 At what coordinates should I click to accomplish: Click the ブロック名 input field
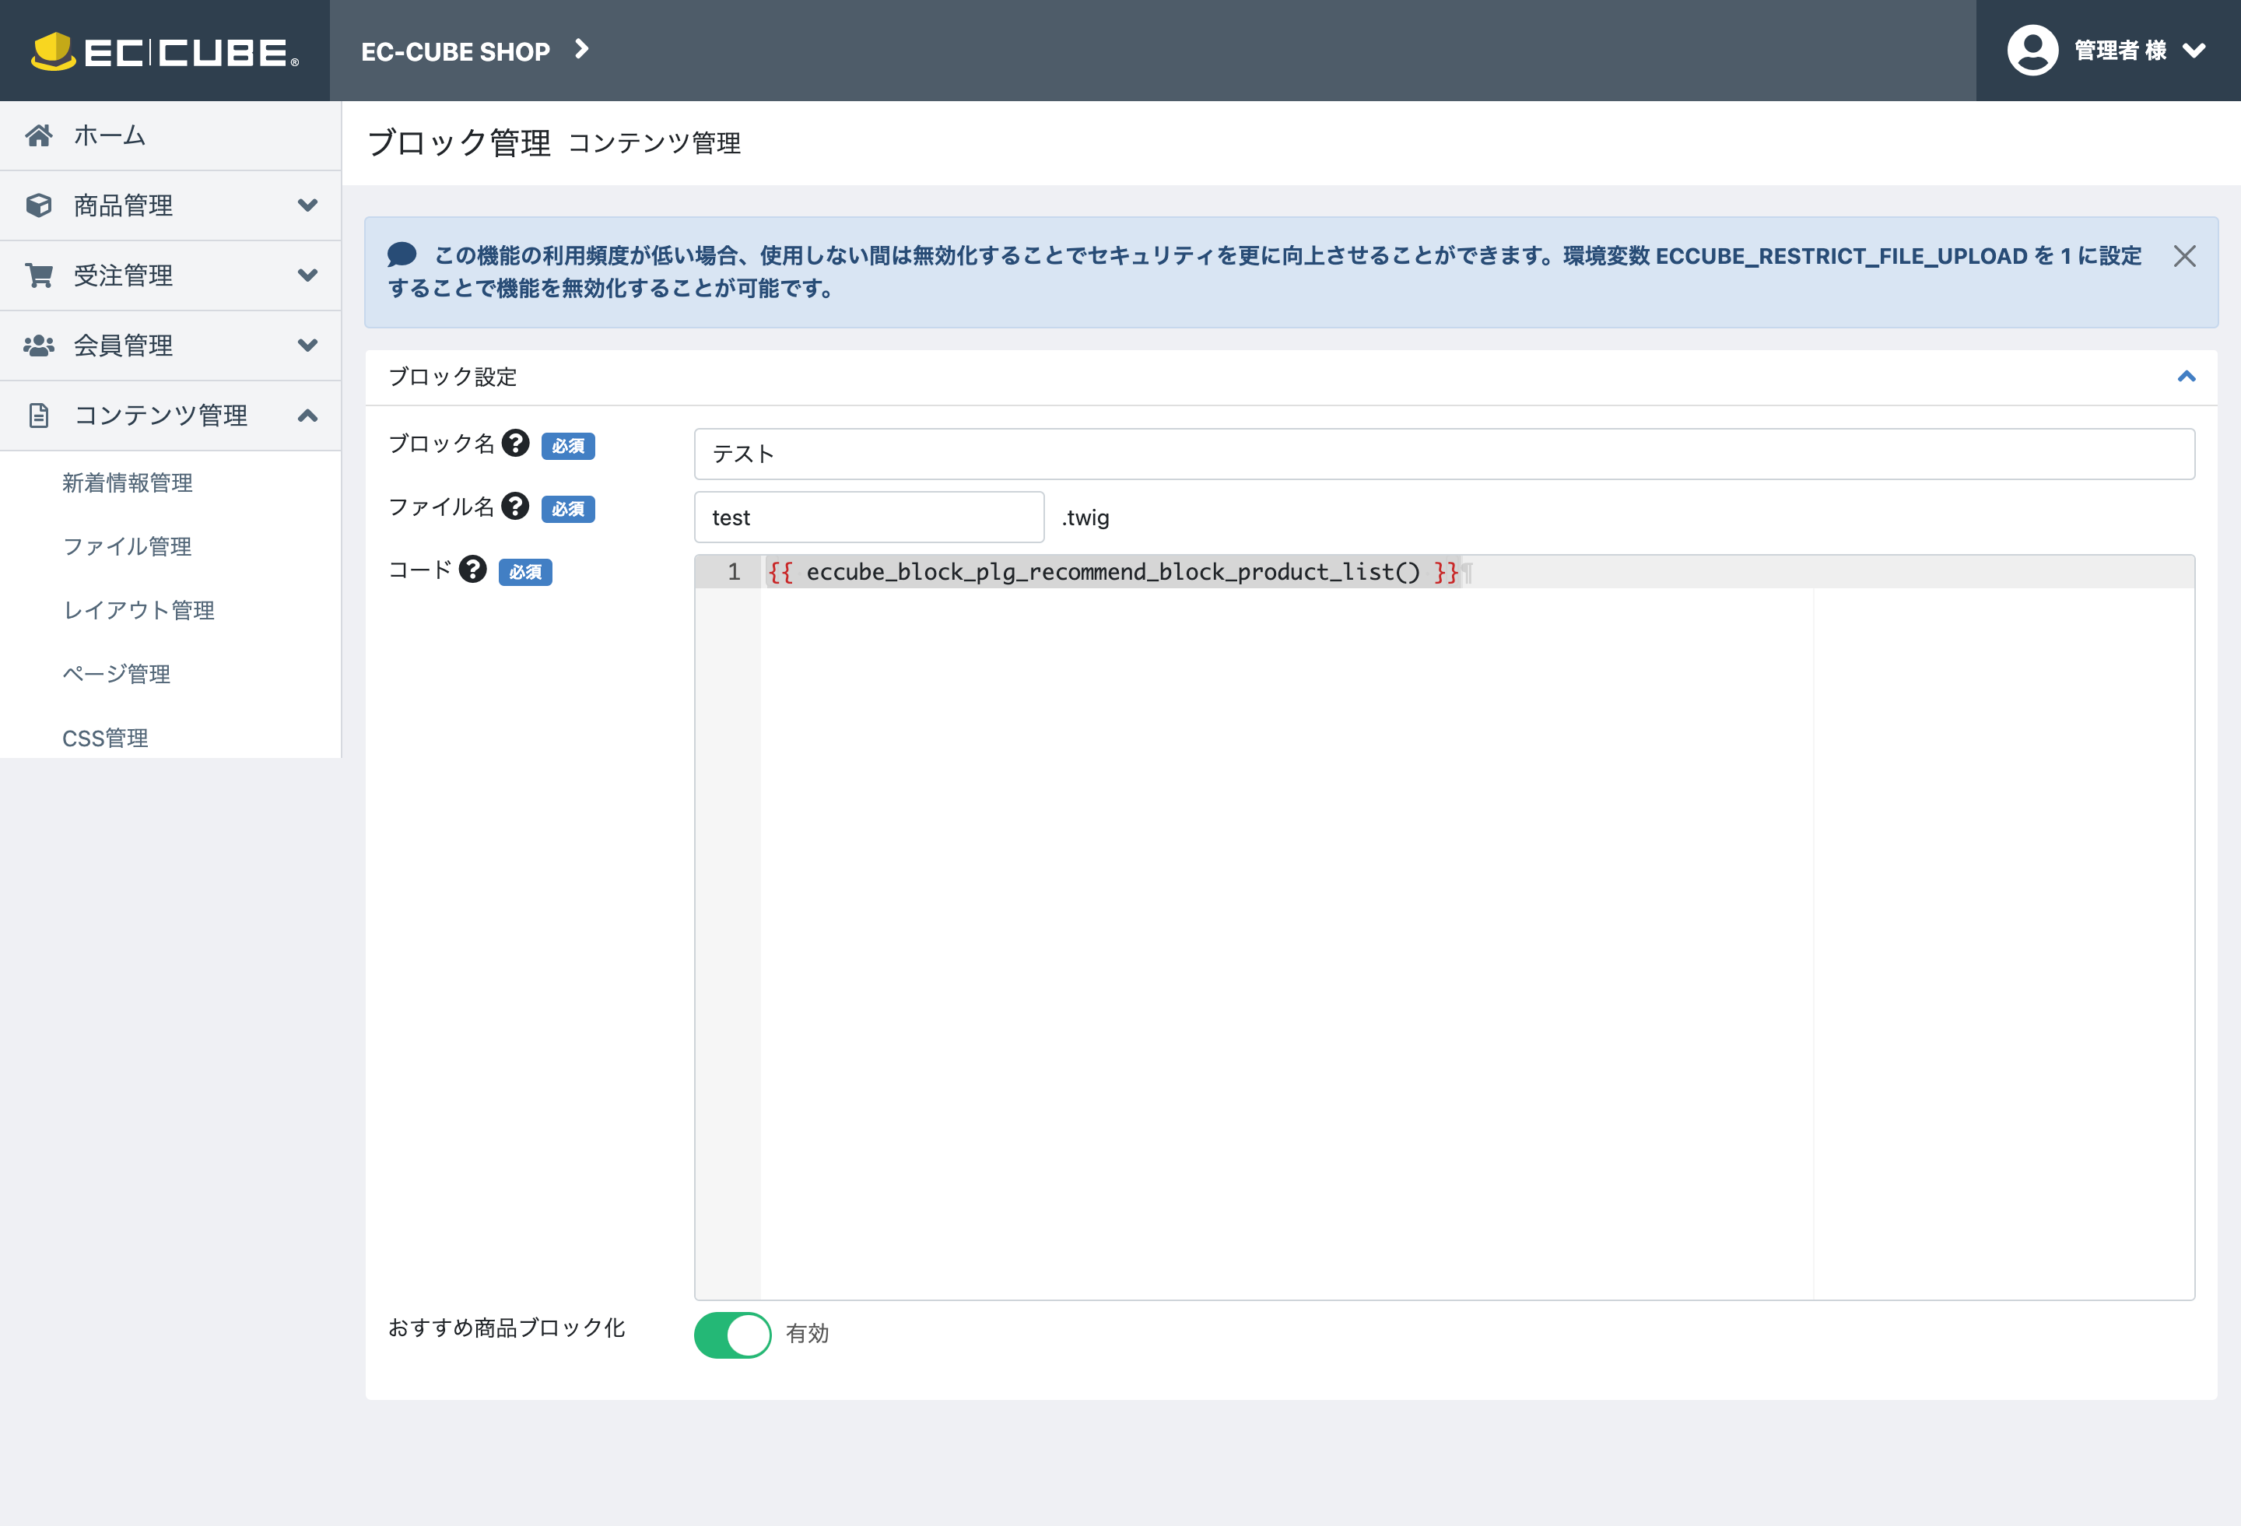(x=1443, y=454)
